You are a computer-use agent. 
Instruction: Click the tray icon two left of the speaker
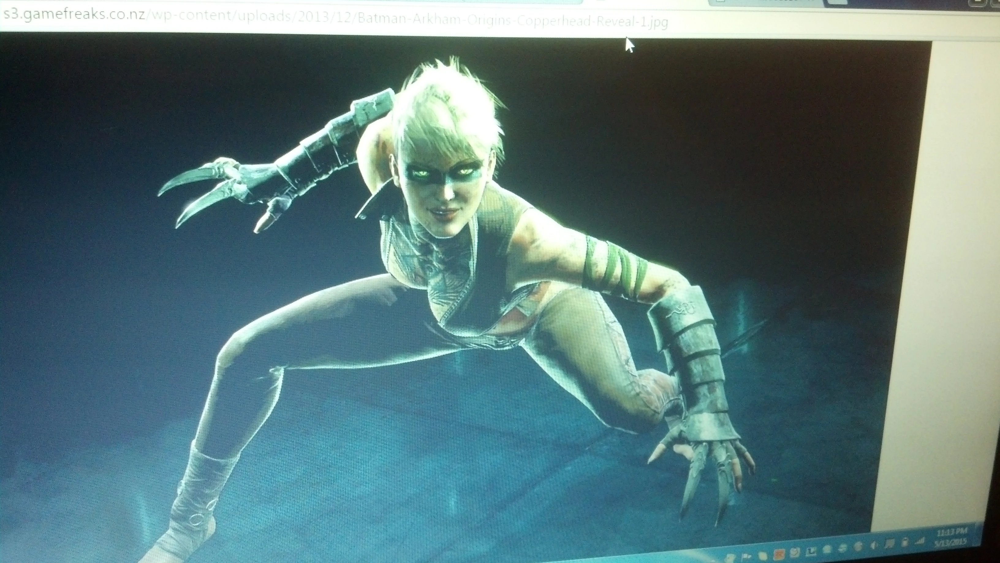[843, 548]
